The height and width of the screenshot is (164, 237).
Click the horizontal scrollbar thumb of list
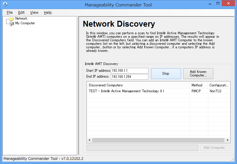coord(158,140)
